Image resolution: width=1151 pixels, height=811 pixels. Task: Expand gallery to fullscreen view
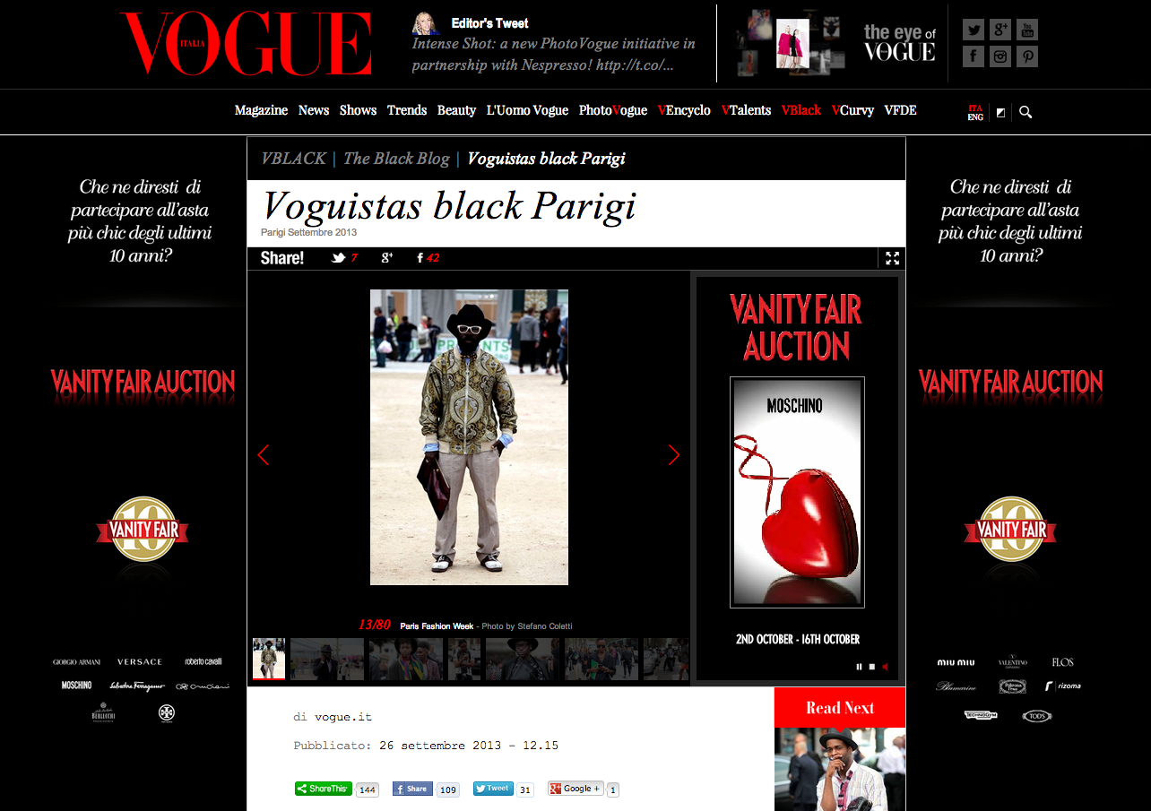(x=892, y=258)
